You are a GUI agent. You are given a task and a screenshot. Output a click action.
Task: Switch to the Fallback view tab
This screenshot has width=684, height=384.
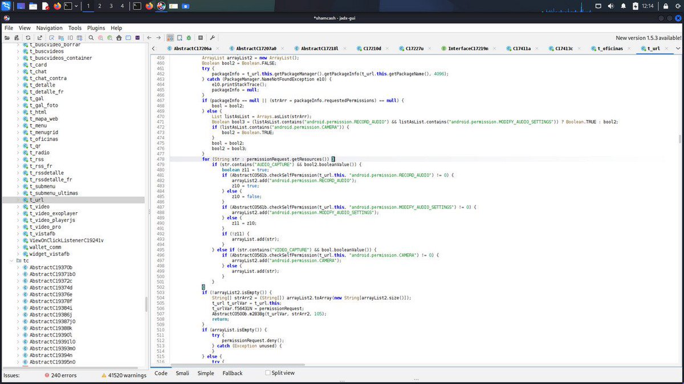[x=233, y=373]
